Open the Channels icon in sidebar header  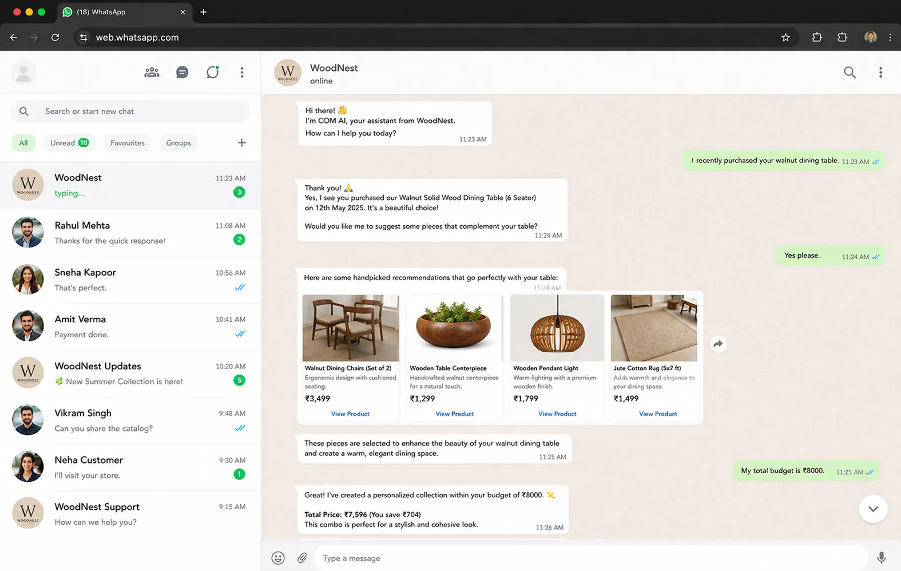(x=182, y=73)
